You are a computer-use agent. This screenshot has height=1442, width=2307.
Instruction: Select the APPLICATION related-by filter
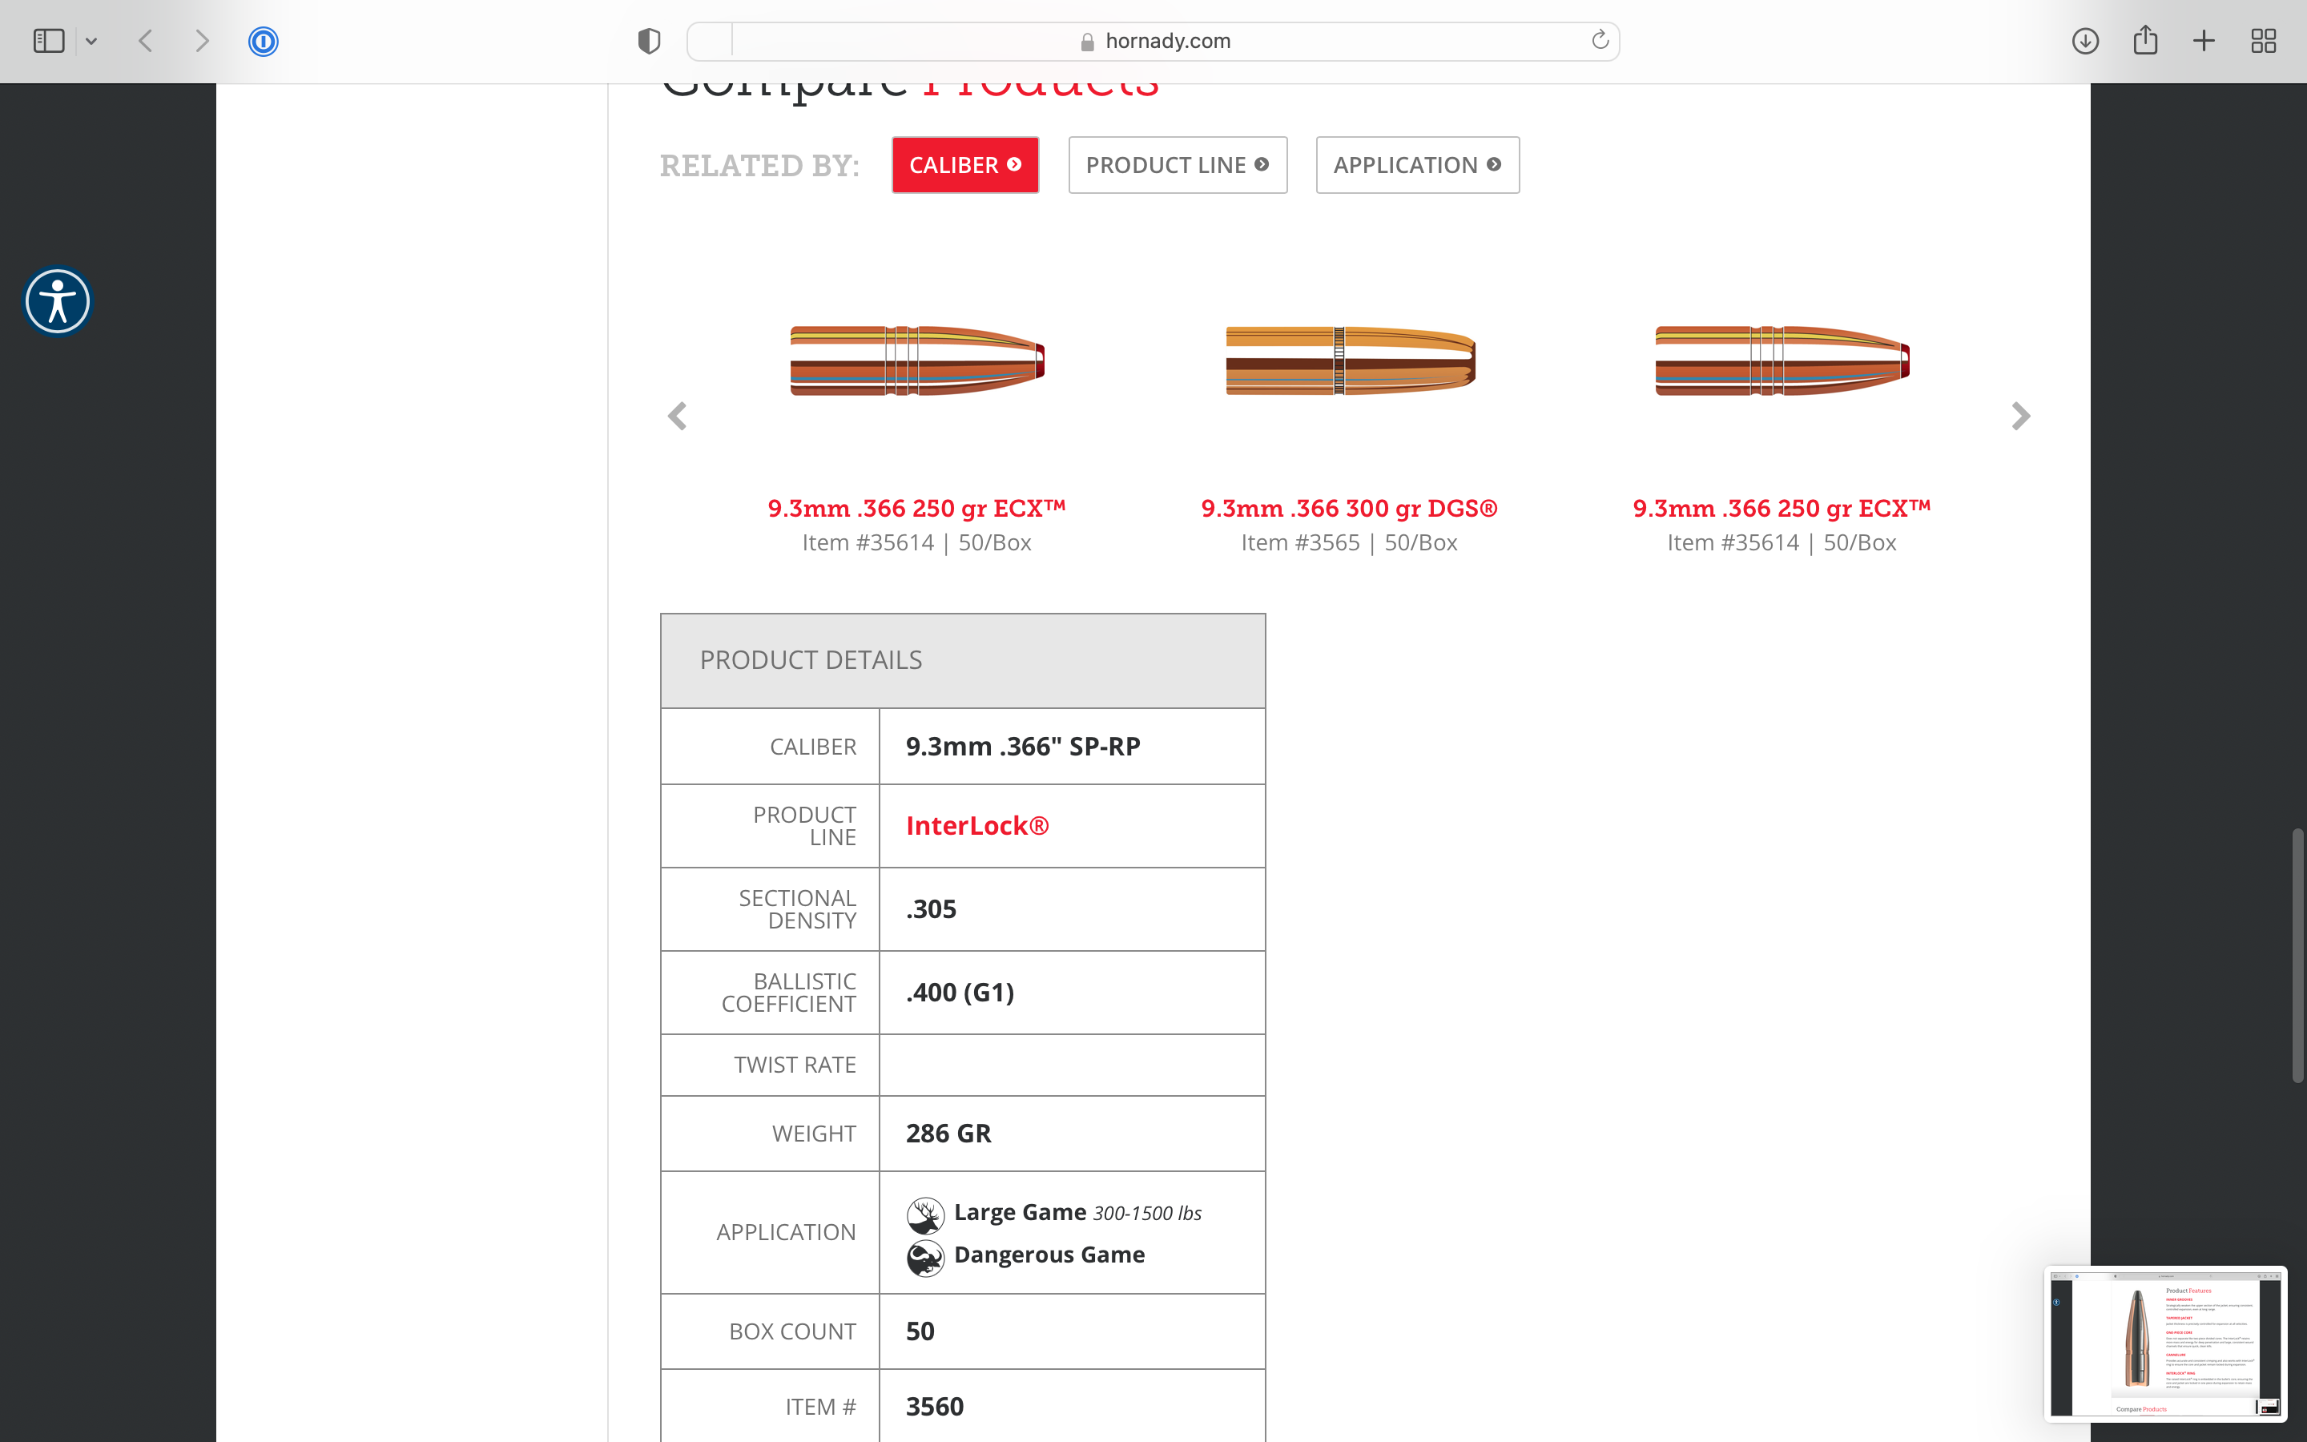coord(1418,165)
